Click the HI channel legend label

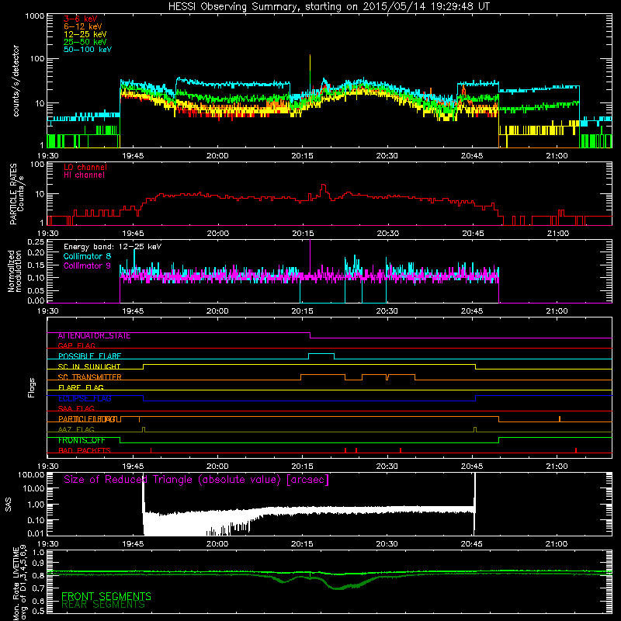84,175
